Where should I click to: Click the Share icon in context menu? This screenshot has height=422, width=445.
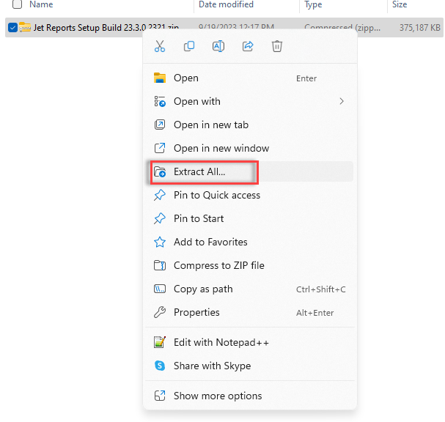[x=248, y=46]
